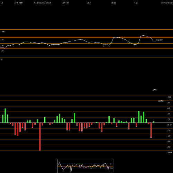173x173 pixels.
Task: Click the MR axis label 40
Action: click(x=169, y=114)
